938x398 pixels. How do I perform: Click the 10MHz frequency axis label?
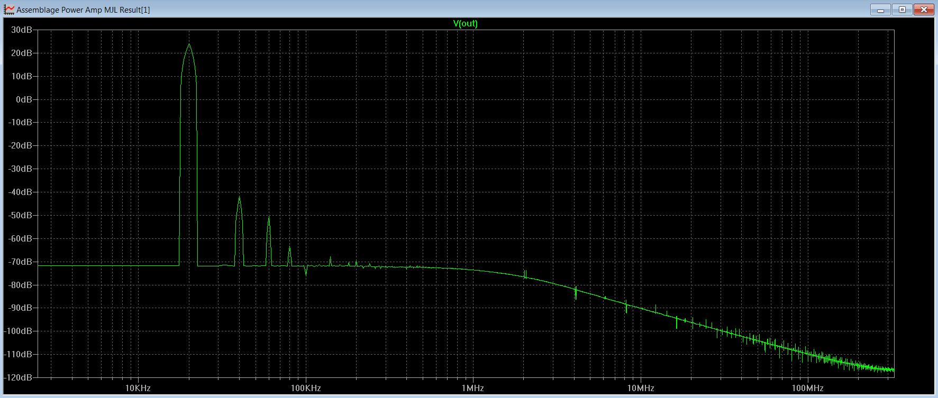641,388
